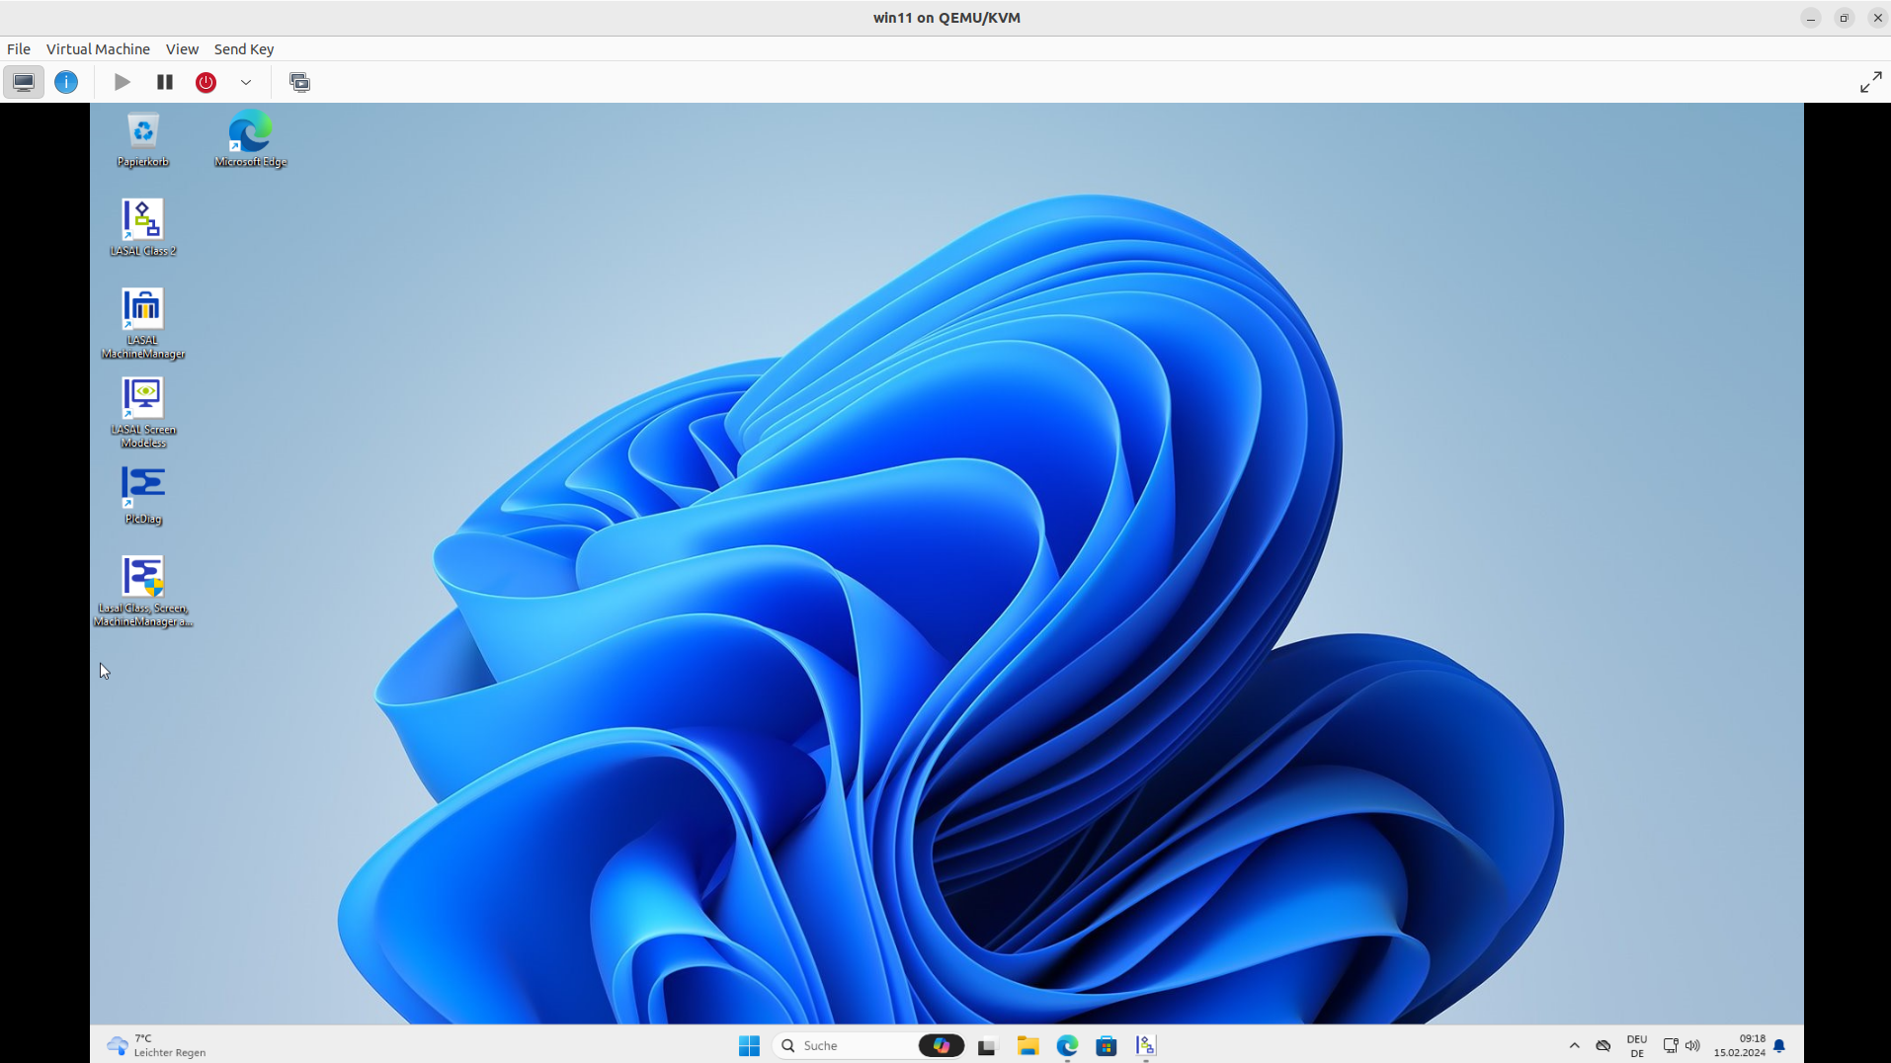Click the Windows Start button
Image resolution: width=1891 pixels, height=1063 pixels.
749,1045
